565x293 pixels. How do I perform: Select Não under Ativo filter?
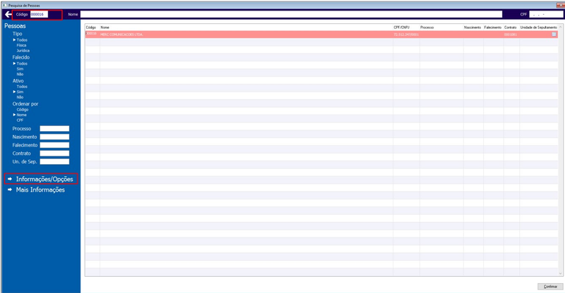[x=20, y=97]
